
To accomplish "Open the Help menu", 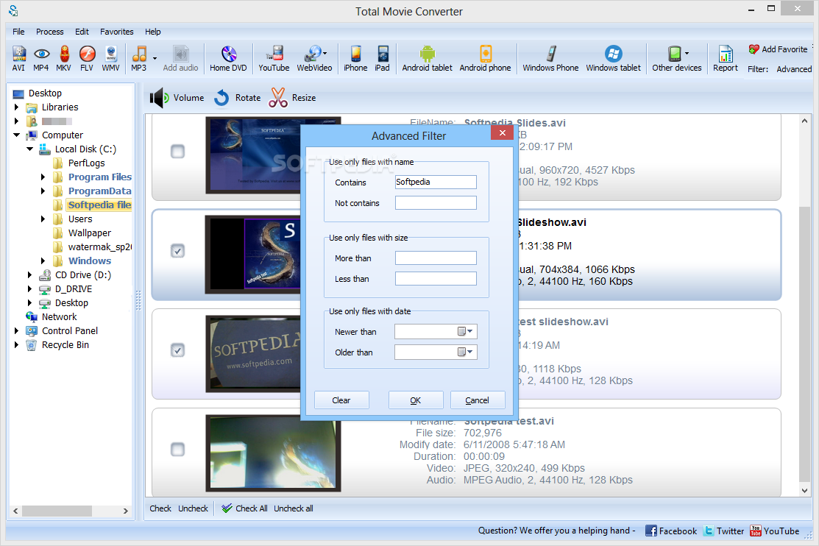I will (x=153, y=32).
